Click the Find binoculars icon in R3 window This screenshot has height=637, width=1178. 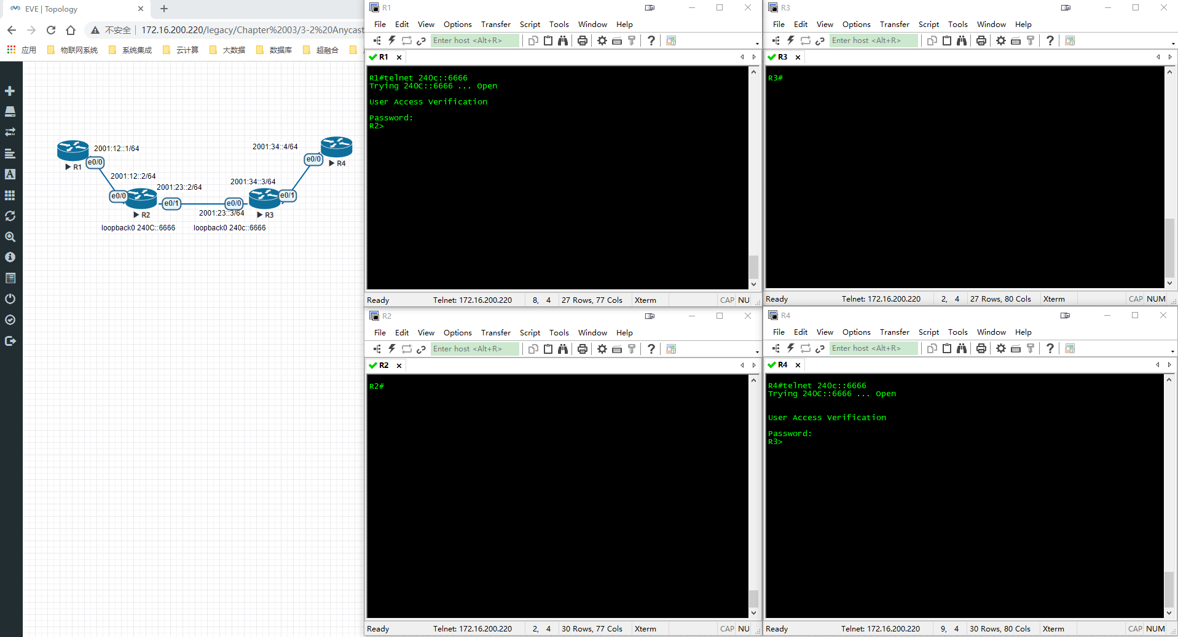click(x=962, y=41)
